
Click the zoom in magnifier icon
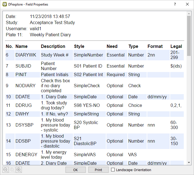pos(19,170)
